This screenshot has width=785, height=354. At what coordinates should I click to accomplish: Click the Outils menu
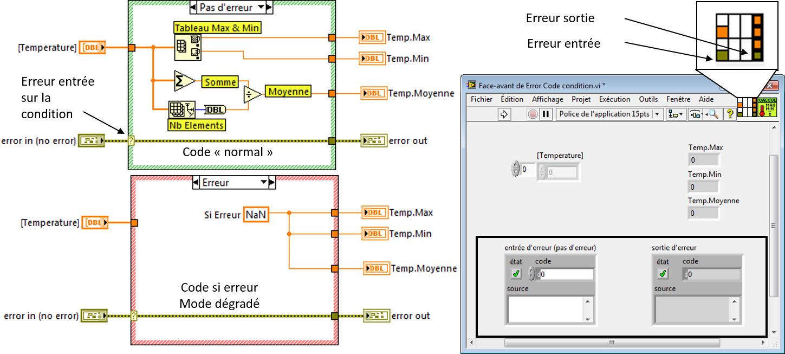click(648, 99)
